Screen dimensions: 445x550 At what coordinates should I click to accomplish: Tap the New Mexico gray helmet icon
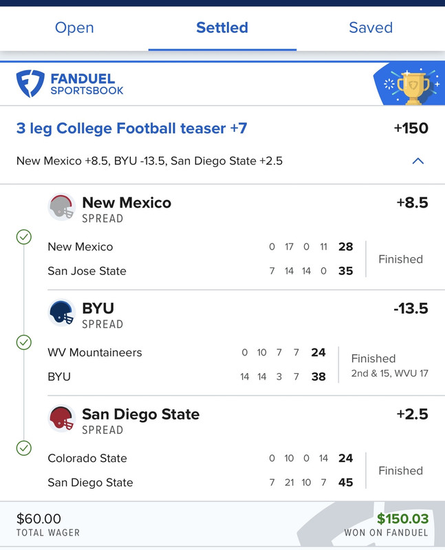coord(61,207)
